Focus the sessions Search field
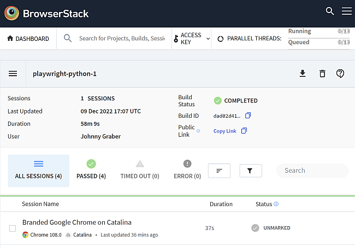Screen dimensions: 355x248 [x=312, y=171]
